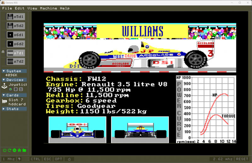
Task: Open the debugger via bug icon
Action: tap(19, 150)
